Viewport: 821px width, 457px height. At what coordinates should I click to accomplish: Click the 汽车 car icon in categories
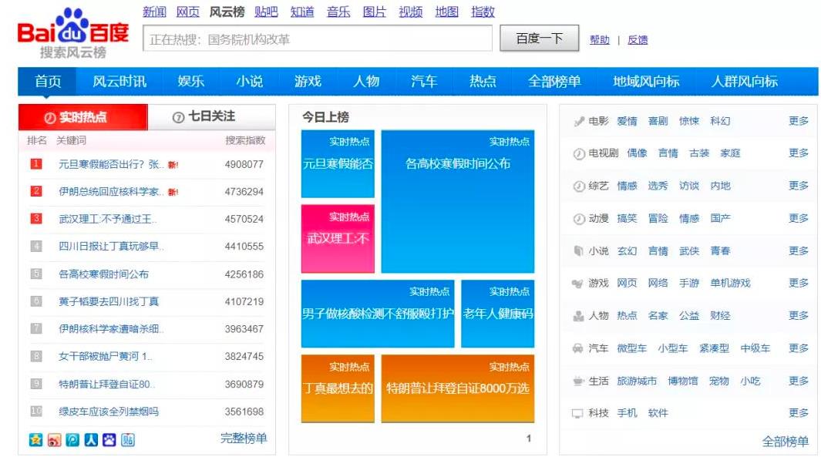577,348
